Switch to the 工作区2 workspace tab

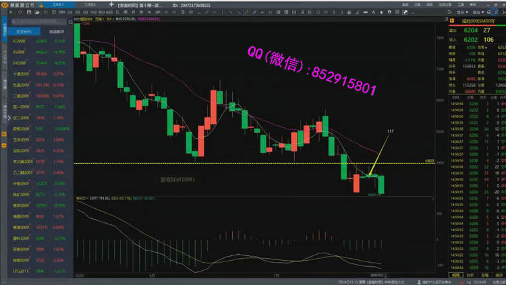pos(89,4)
